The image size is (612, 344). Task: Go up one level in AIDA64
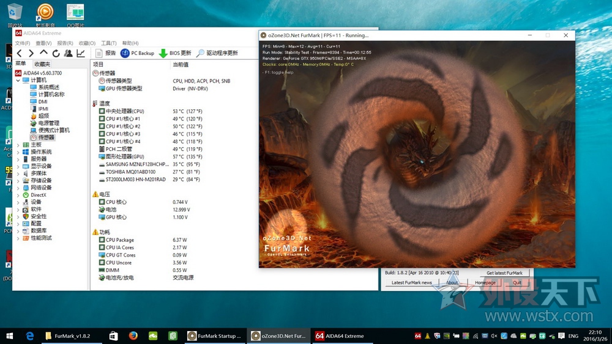pos(43,53)
